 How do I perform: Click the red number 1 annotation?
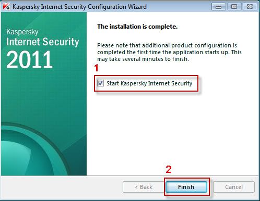tap(97, 68)
